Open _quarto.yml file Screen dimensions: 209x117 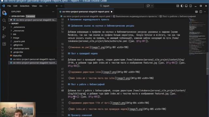(x=19, y=41)
